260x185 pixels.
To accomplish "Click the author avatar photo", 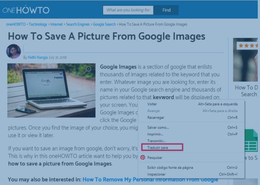I will pyautogui.click(x=14, y=51).
